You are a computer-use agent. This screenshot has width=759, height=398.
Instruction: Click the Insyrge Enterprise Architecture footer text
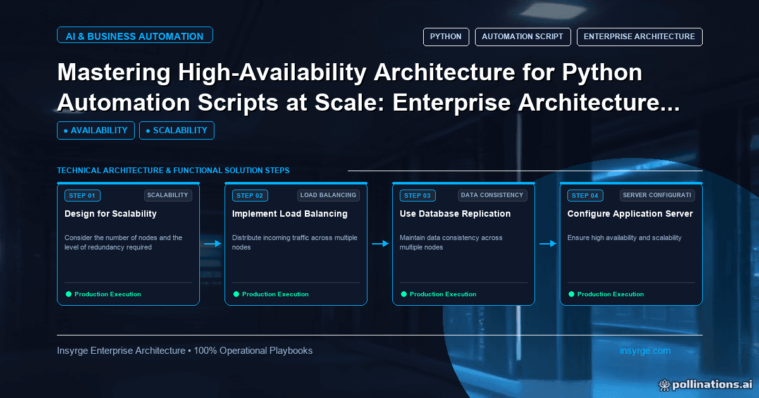(185, 351)
